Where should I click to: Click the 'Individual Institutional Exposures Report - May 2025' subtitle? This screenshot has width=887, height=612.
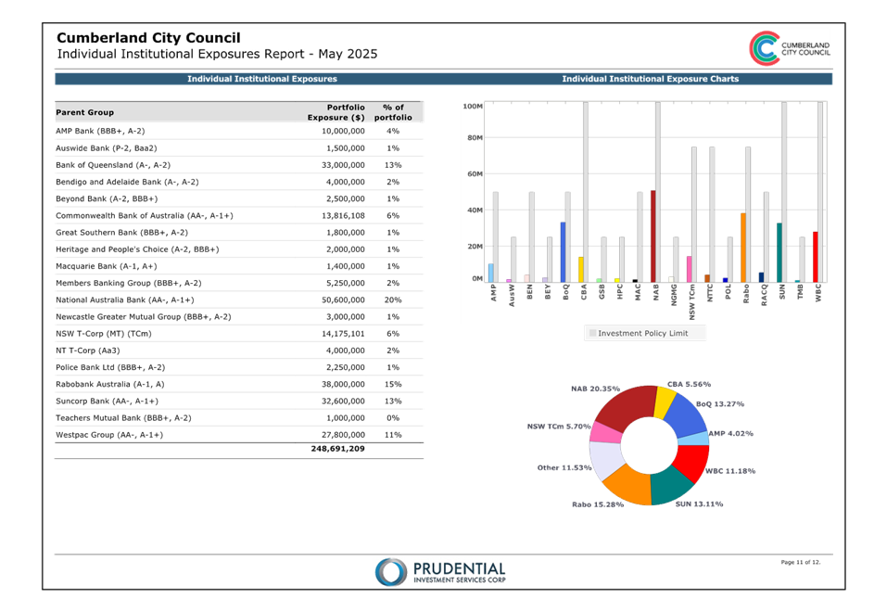click(x=217, y=54)
